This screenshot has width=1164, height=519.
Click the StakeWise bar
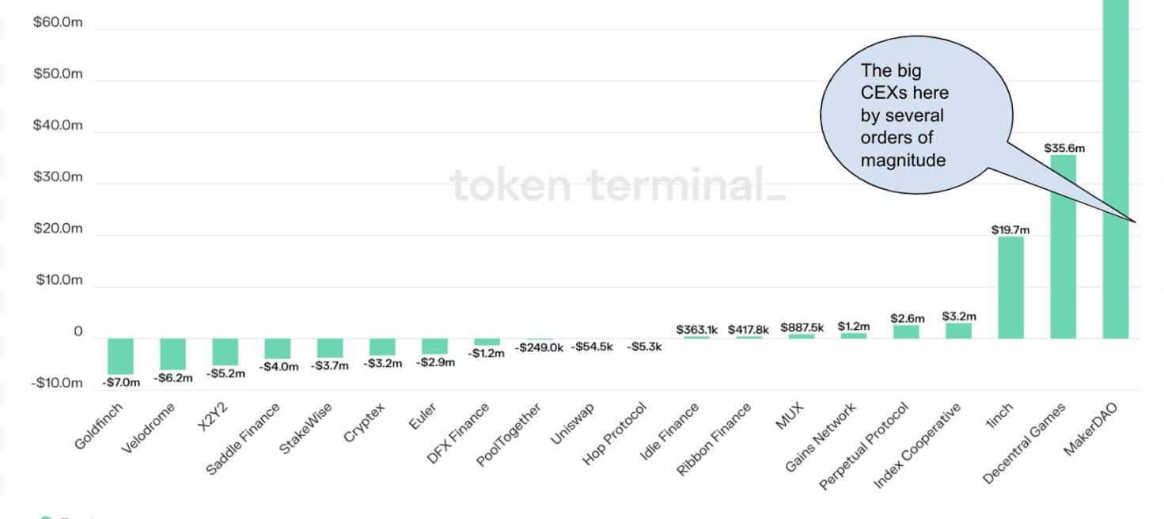[x=330, y=348]
